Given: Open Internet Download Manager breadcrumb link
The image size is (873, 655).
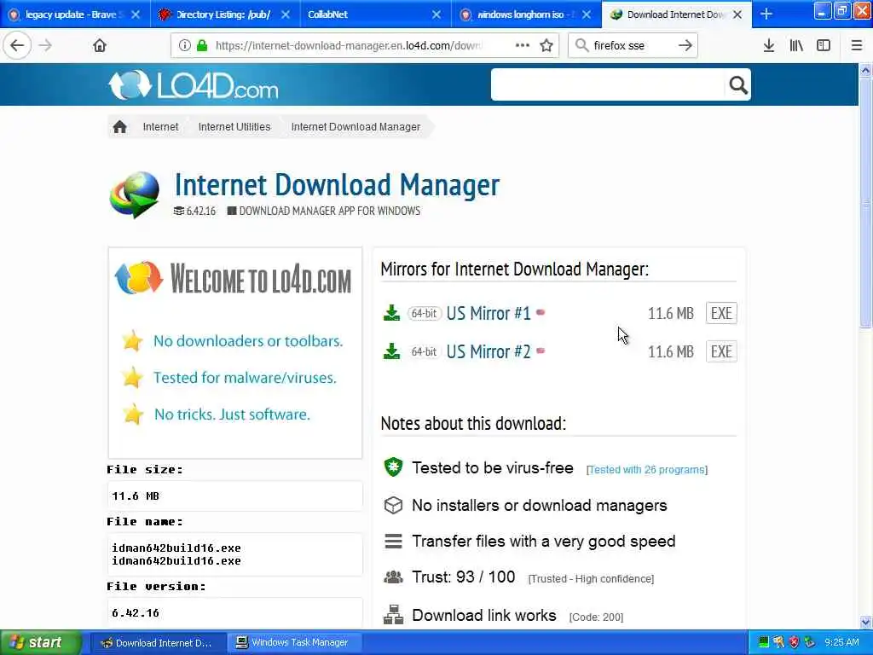Looking at the screenshot, I should (x=356, y=127).
